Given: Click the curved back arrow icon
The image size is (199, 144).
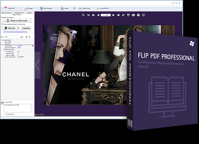Looking at the screenshot, I should (88, 15).
